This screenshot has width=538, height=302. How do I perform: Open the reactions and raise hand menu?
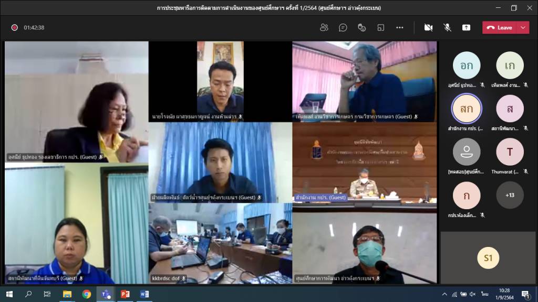[361, 27]
